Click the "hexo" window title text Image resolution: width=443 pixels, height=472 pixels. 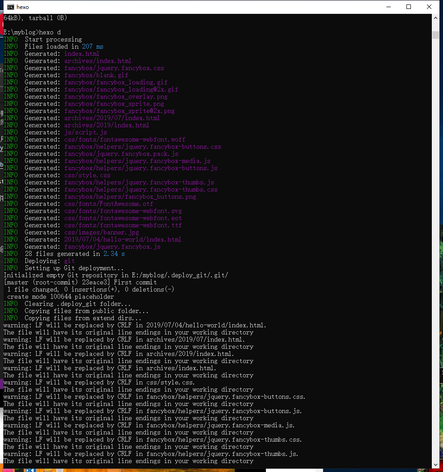22,7
